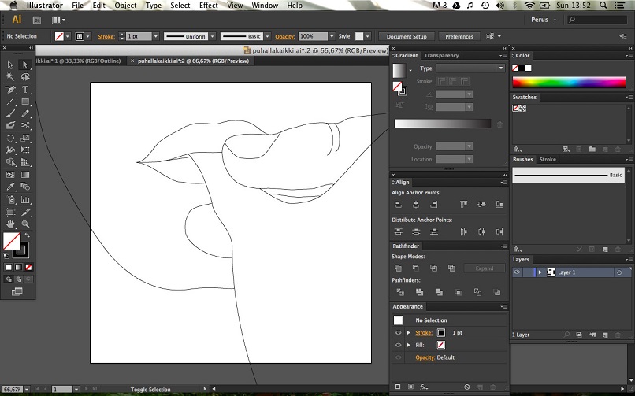The width and height of the screenshot is (635, 396).
Task: Choose the Scissors tool
Action: [x=25, y=125]
